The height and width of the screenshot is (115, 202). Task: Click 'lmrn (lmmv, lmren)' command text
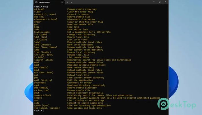click(x=46, y=47)
